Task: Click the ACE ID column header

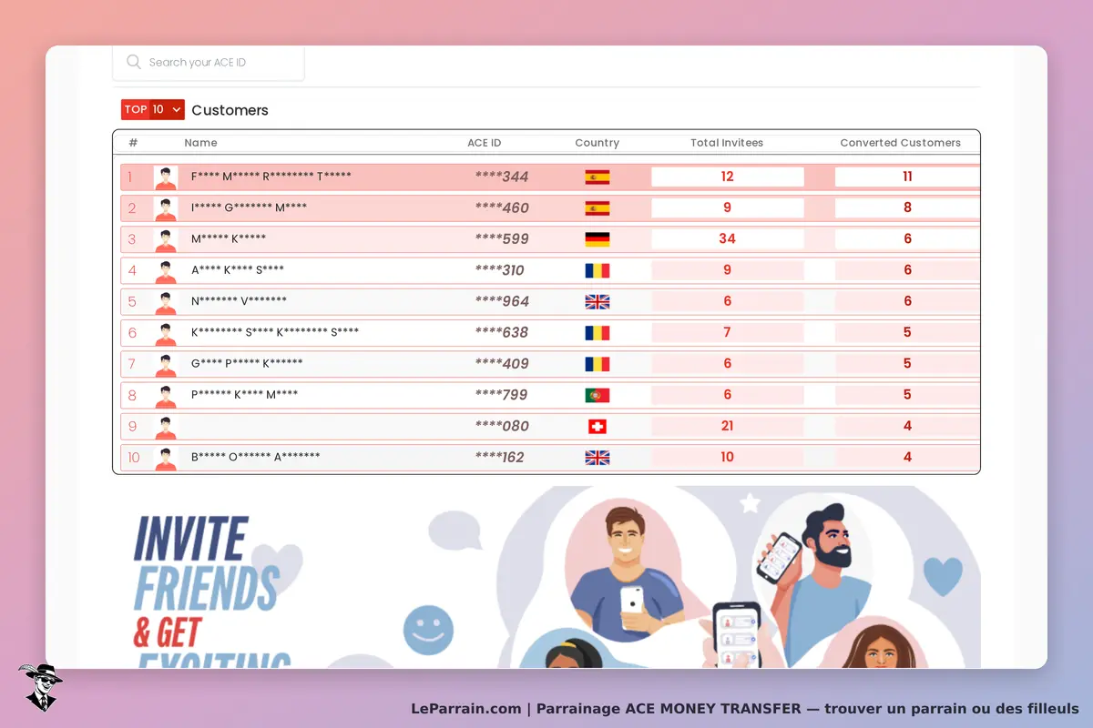Action: [485, 143]
